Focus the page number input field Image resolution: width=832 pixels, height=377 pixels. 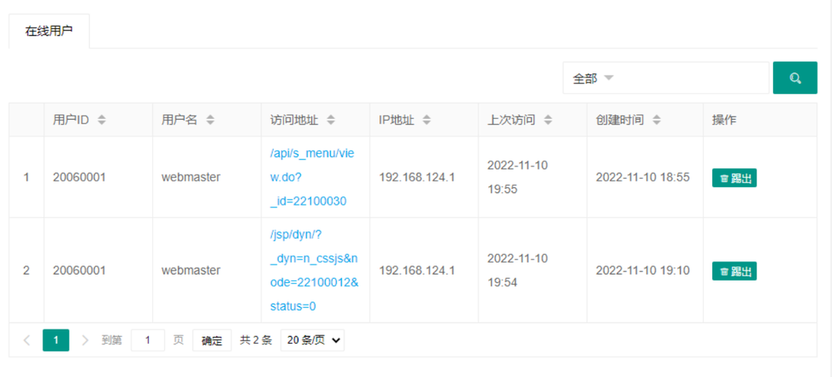click(x=148, y=340)
